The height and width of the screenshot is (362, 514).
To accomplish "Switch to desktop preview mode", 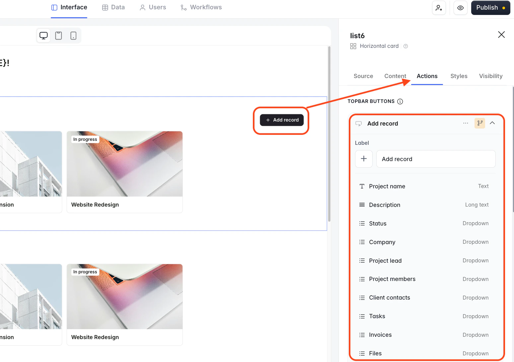I will click(43, 36).
